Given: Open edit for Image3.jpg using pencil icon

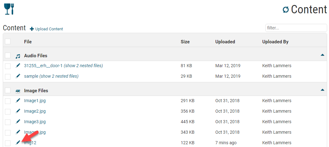Looking at the screenshot, I should (x=18, y=121).
